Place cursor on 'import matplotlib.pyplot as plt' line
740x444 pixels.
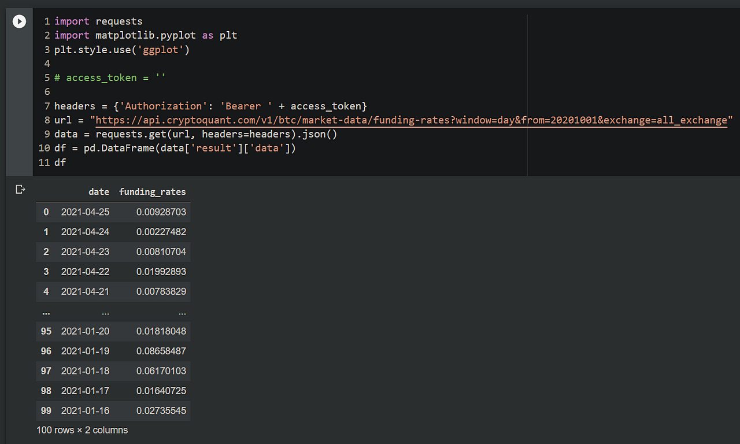146,35
